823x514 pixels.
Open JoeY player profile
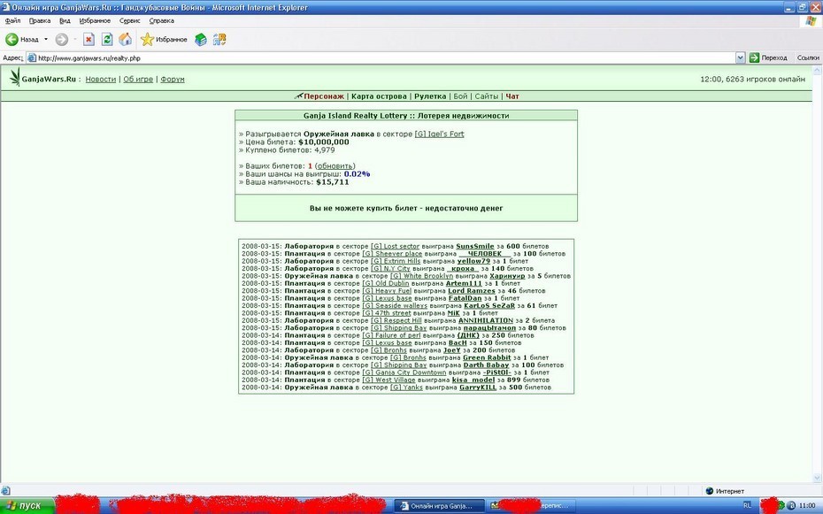(x=452, y=349)
